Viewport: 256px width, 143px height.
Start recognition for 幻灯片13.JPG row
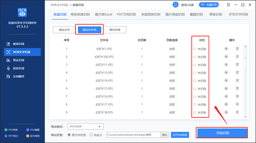[226, 72]
